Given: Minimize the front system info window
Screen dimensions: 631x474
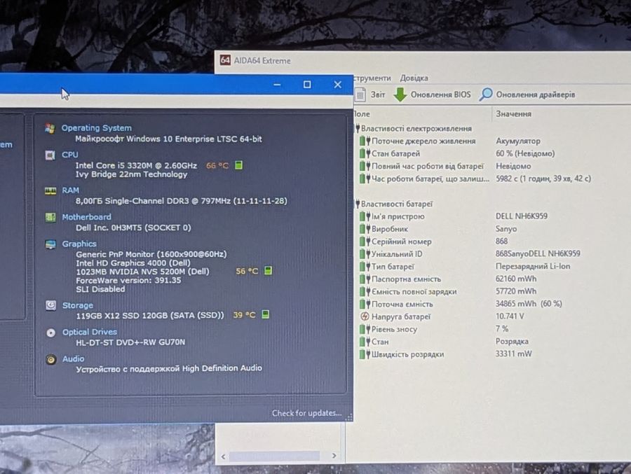Looking at the screenshot, I should (x=277, y=85).
